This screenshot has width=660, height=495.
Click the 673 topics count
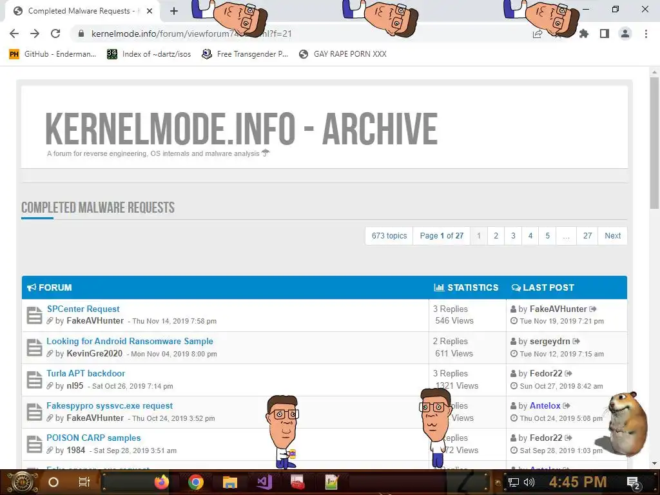pyautogui.click(x=389, y=236)
